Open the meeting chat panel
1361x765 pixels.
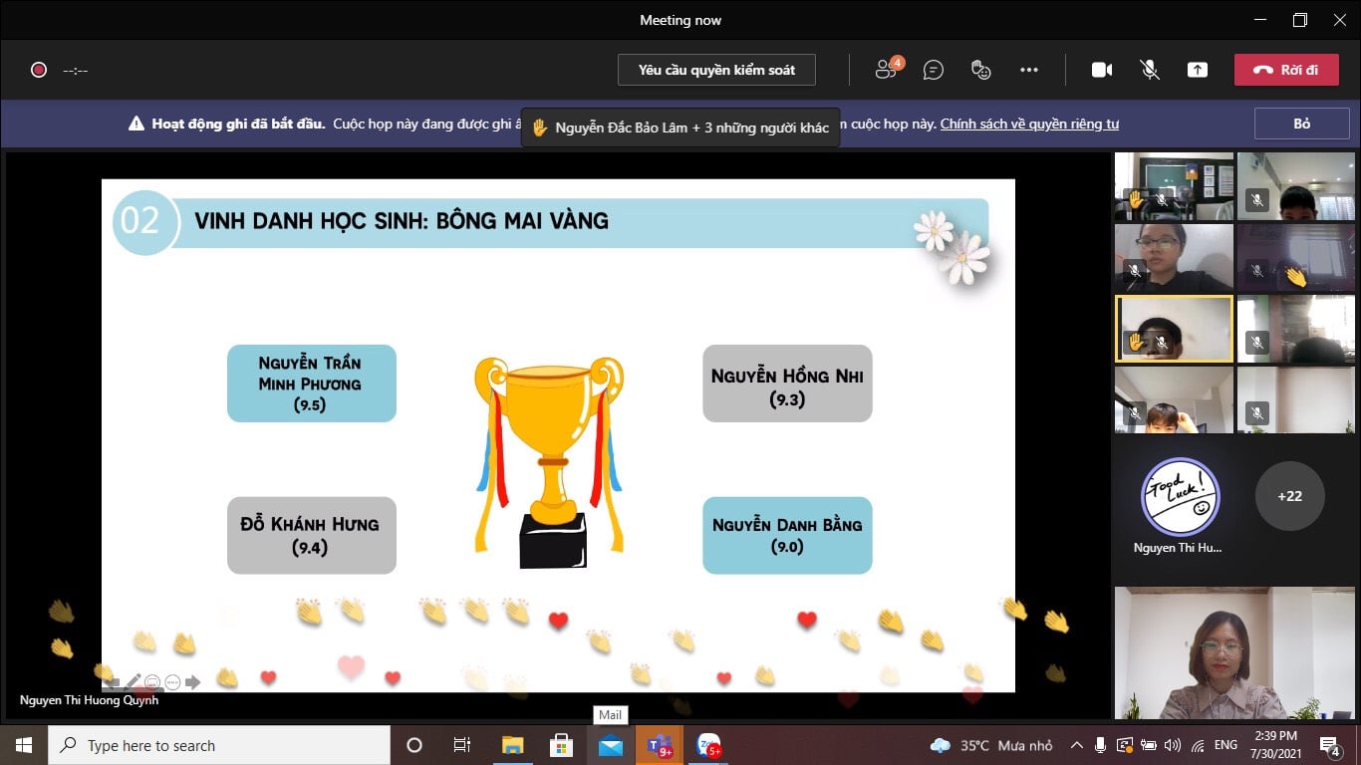pyautogui.click(x=934, y=70)
